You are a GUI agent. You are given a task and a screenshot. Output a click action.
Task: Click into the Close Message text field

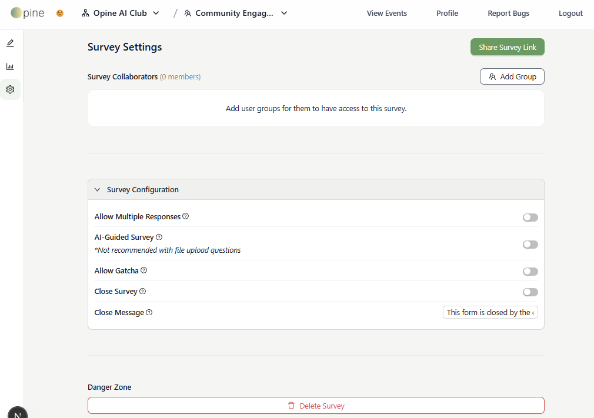click(490, 312)
